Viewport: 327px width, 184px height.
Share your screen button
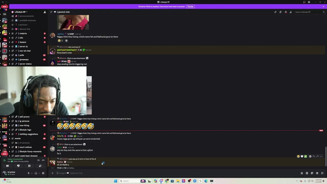coord(18,166)
